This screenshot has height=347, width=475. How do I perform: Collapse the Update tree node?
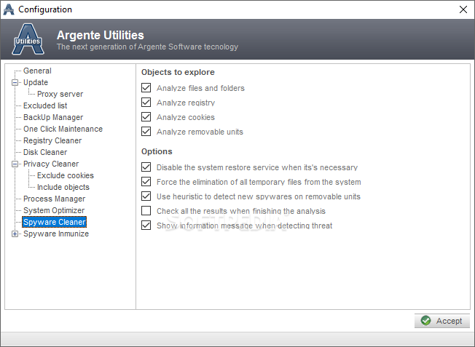tap(15, 82)
